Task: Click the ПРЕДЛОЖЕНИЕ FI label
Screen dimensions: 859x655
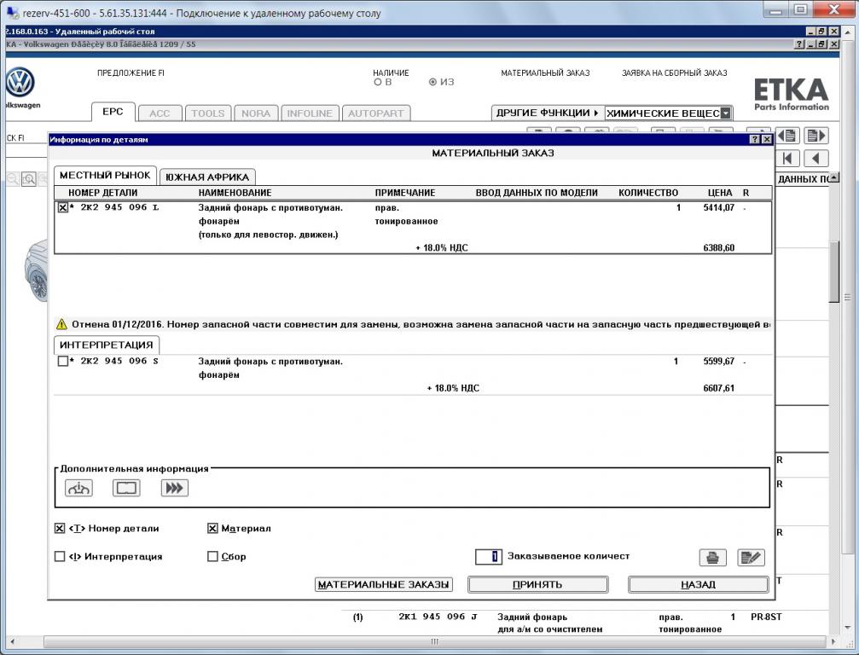Action: pos(131,72)
